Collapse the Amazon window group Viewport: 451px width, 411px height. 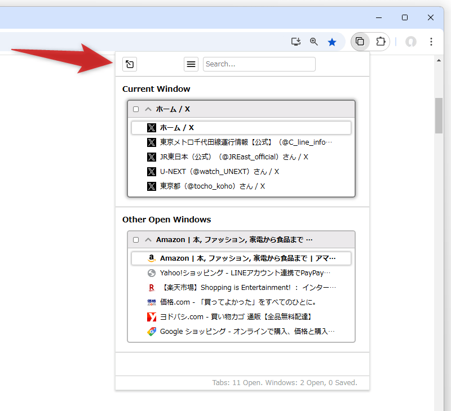148,240
